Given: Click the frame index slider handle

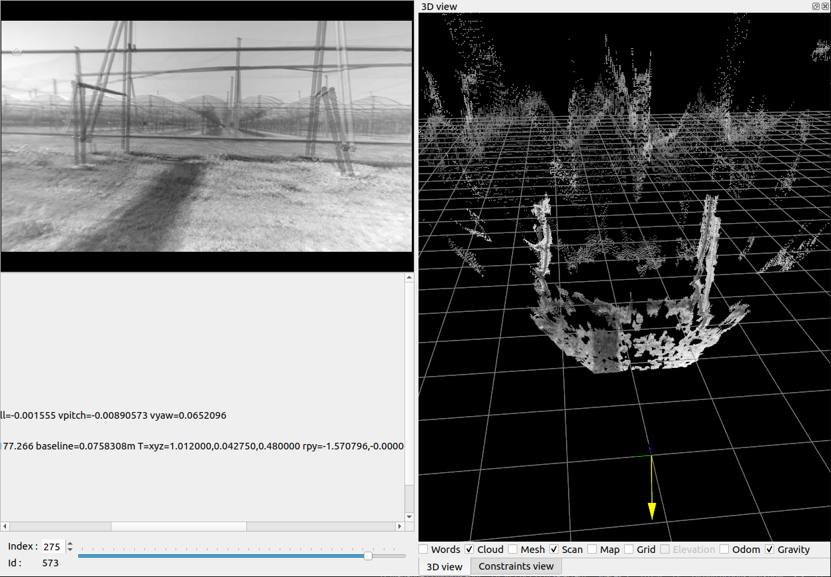Looking at the screenshot, I should [x=368, y=556].
